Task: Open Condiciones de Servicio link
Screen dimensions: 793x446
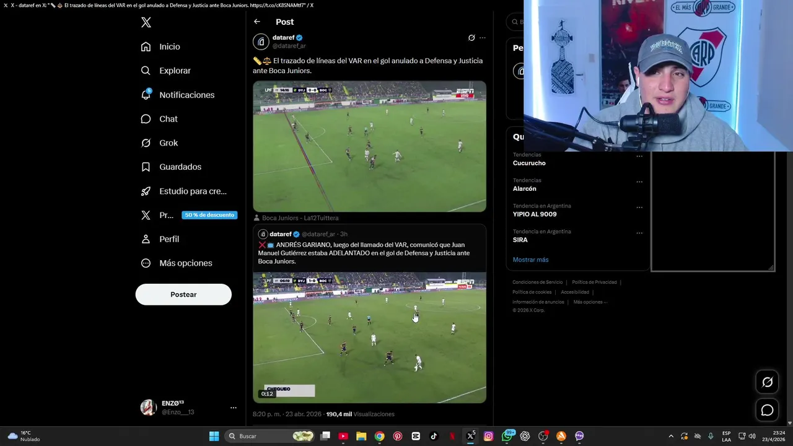Action: (538, 282)
